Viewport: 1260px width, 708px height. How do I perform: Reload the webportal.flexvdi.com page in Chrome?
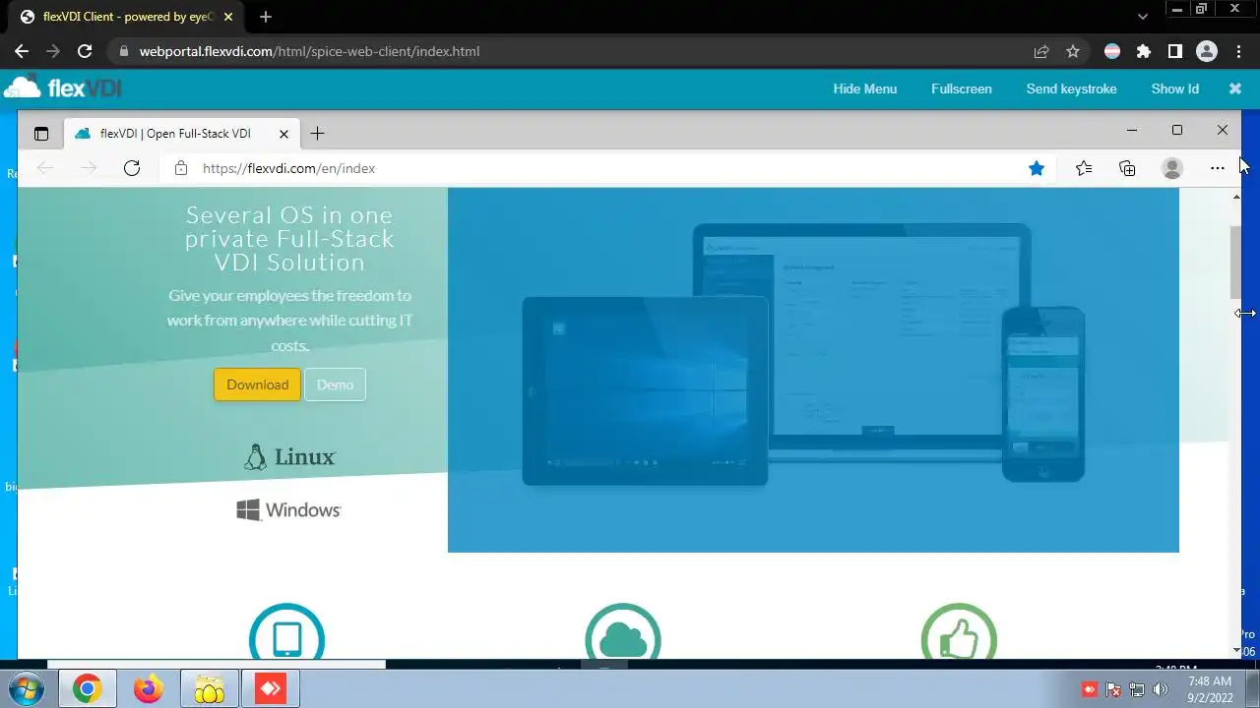click(x=85, y=51)
